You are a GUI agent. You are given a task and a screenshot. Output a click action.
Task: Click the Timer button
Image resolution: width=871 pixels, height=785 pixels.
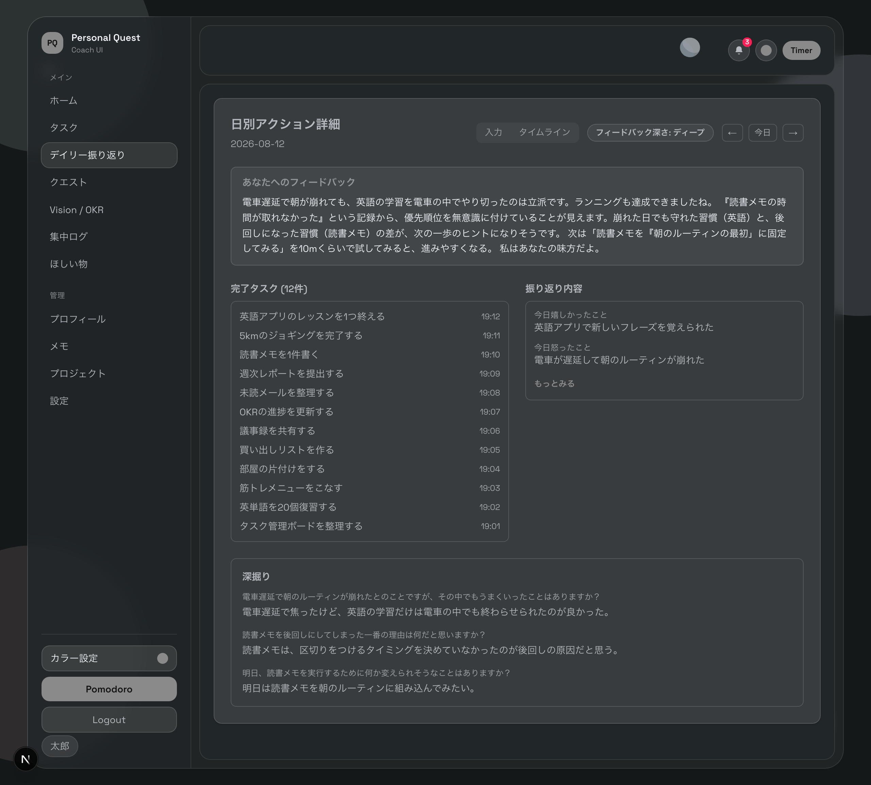tap(801, 50)
